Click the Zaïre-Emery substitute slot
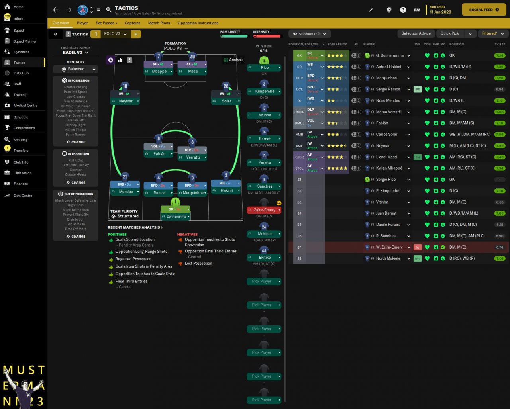This screenshot has width=510, height=409. tap(264, 210)
